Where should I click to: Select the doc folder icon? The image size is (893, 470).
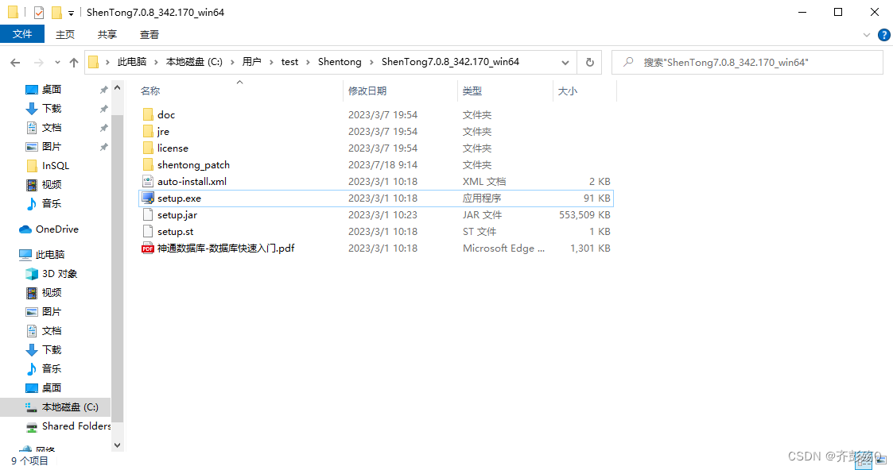point(148,115)
